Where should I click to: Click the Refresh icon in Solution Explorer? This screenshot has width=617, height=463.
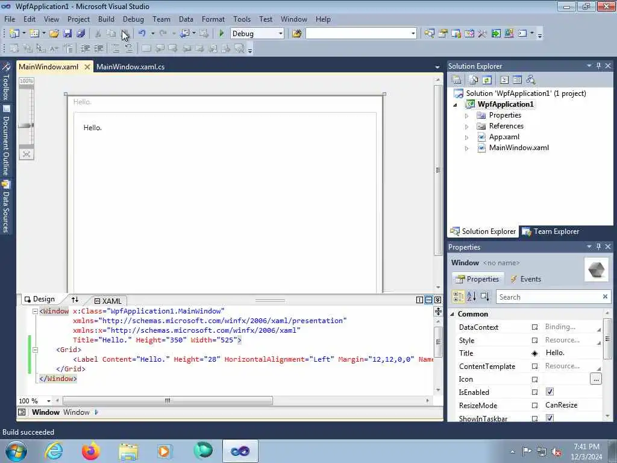487,80
